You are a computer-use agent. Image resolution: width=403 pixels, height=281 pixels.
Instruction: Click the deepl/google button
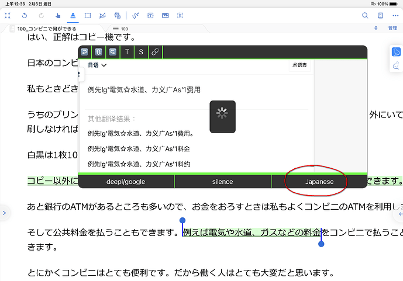(126, 182)
